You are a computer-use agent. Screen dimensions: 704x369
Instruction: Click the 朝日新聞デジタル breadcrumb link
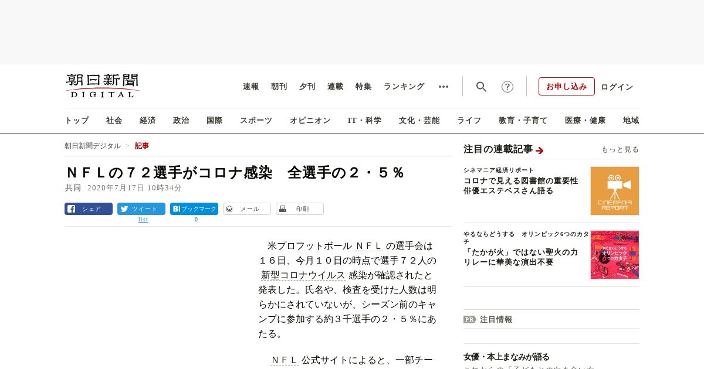(x=93, y=146)
